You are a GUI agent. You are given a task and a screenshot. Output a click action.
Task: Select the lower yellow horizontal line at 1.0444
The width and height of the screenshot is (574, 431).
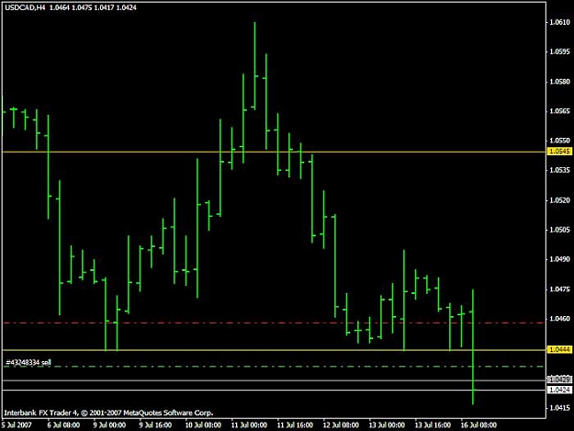[274, 350]
